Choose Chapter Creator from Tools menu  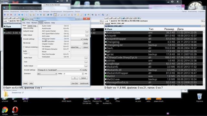click(x=54, y=44)
